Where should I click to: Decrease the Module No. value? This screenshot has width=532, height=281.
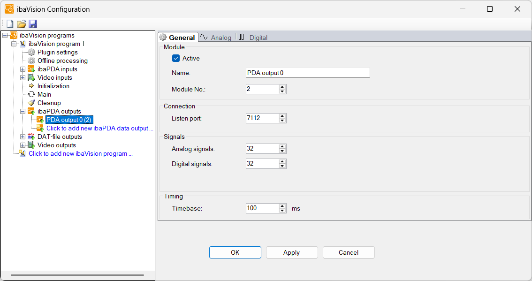tap(282, 91)
